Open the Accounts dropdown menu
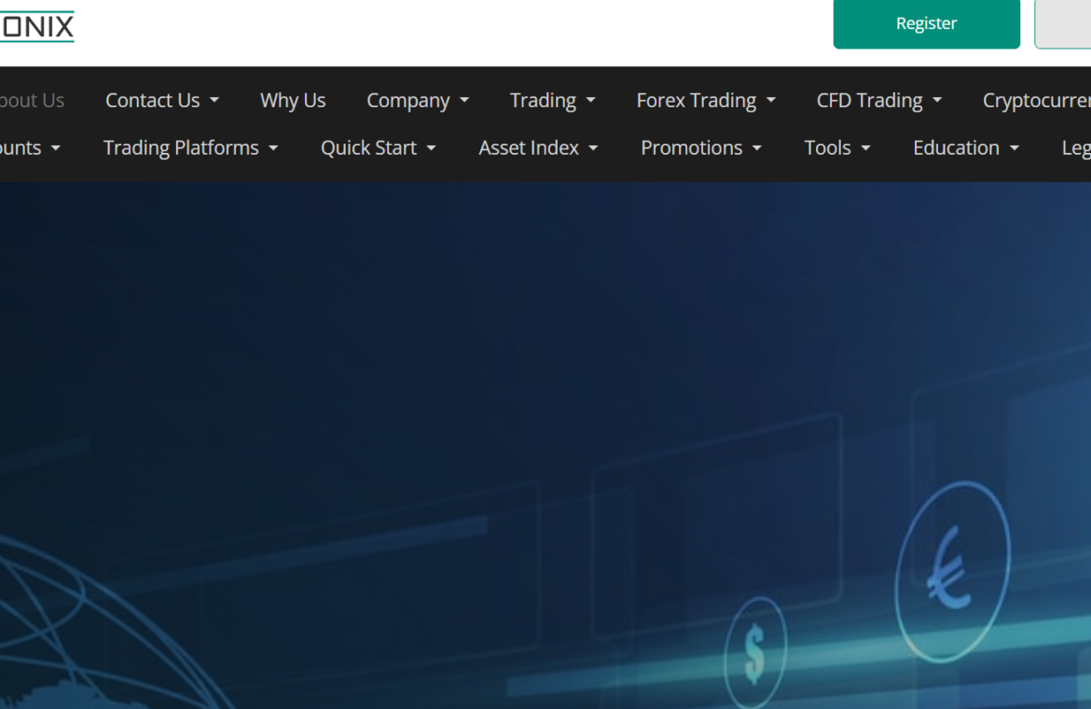Image resolution: width=1091 pixels, height=709 pixels. pos(30,148)
